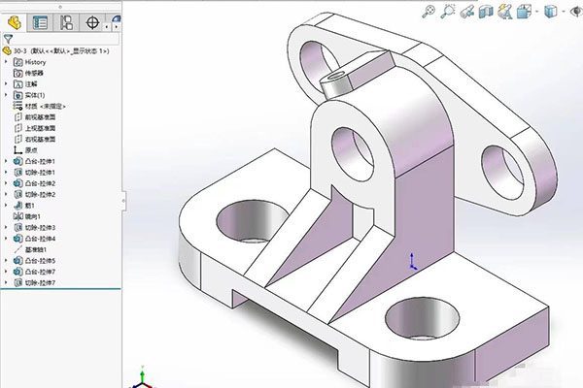
Task: Expand the History folder
Action: [x=6, y=62]
